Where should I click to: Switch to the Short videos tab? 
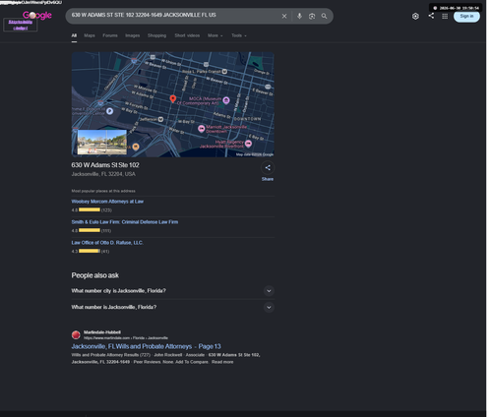click(187, 35)
